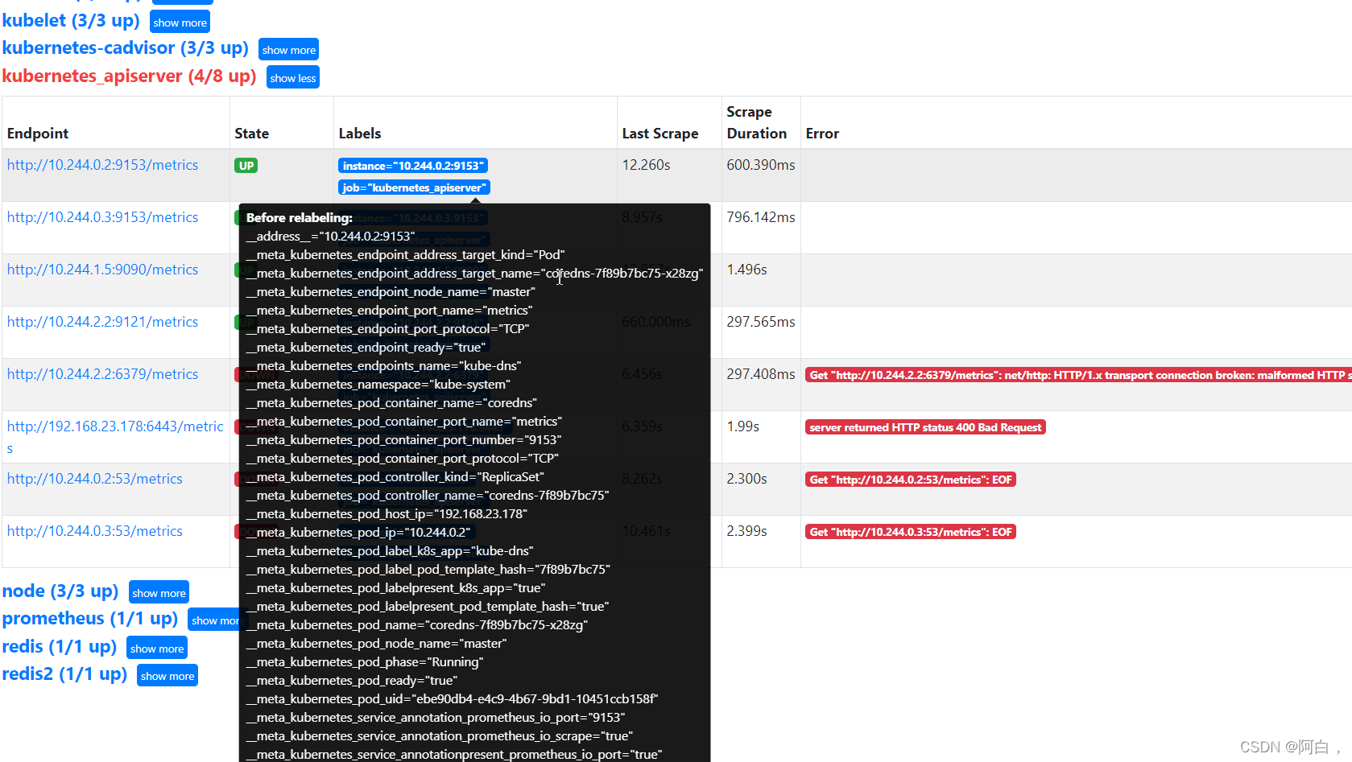Expand redis2 targets with show more
The image size is (1352, 762).
tap(167, 676)
